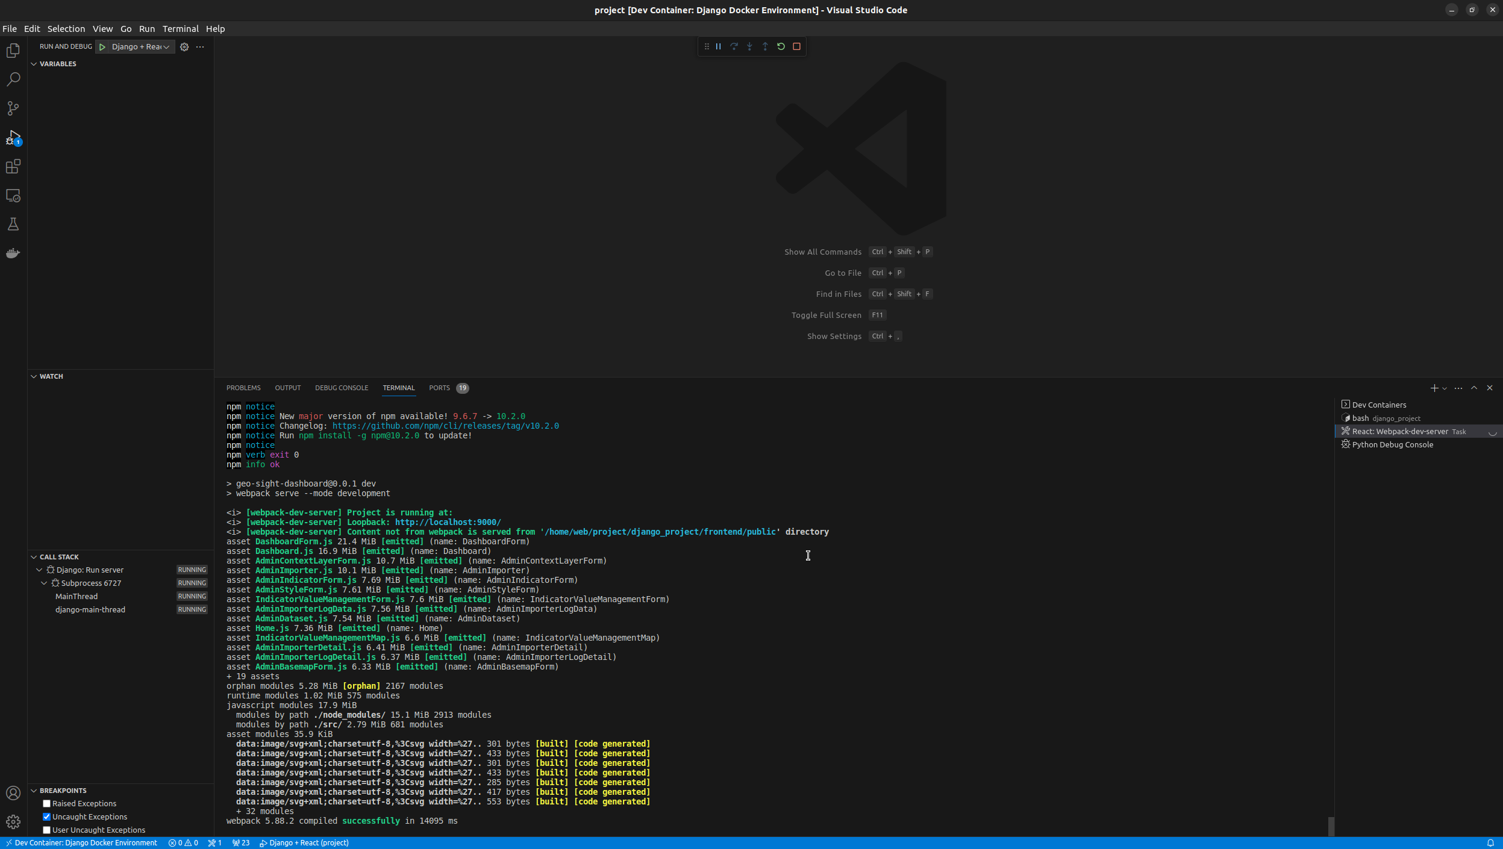Open the Selection menu

(x=66, y=29)
